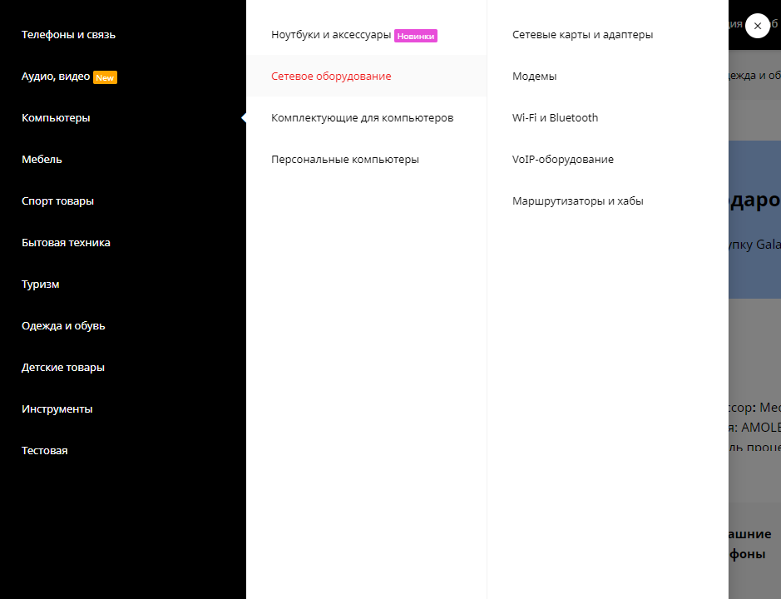Select the Инструменты category

57,409
